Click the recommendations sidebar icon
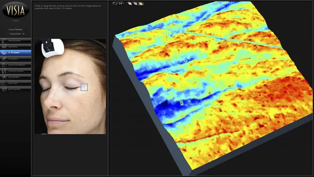The image size is (314, 177). (x=5, y=65)
